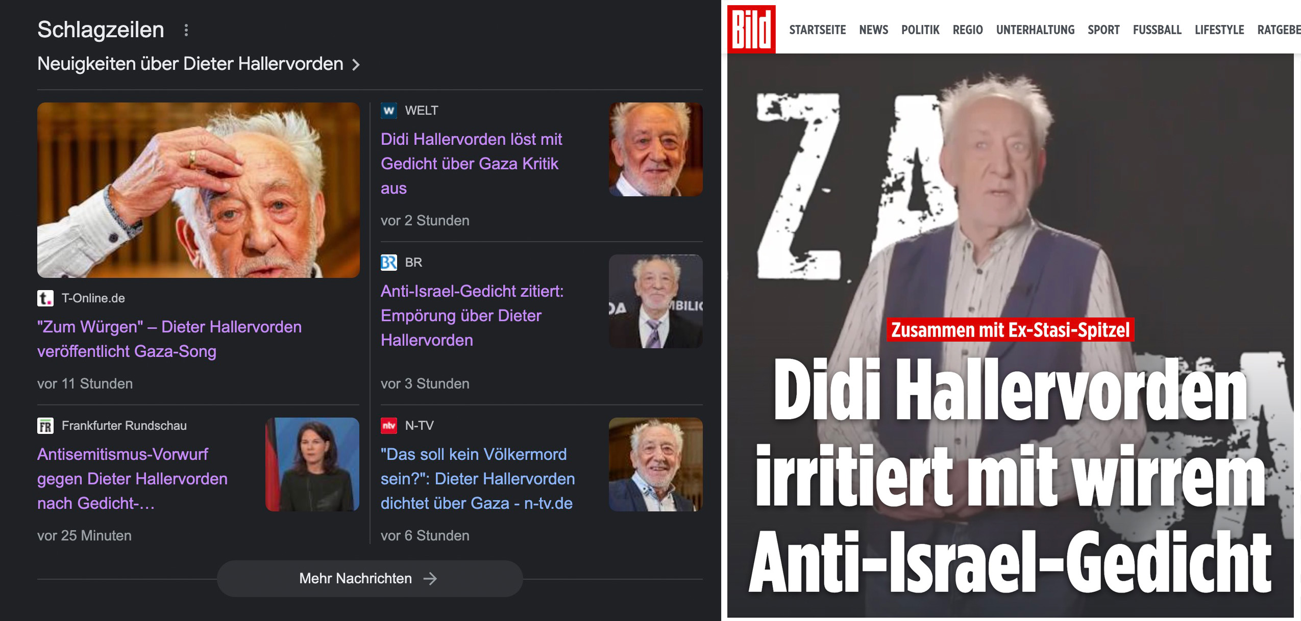Open large T-Online article thumbnail image
This screenshot has height=621, width=1301.
click(x=199, y=190)
